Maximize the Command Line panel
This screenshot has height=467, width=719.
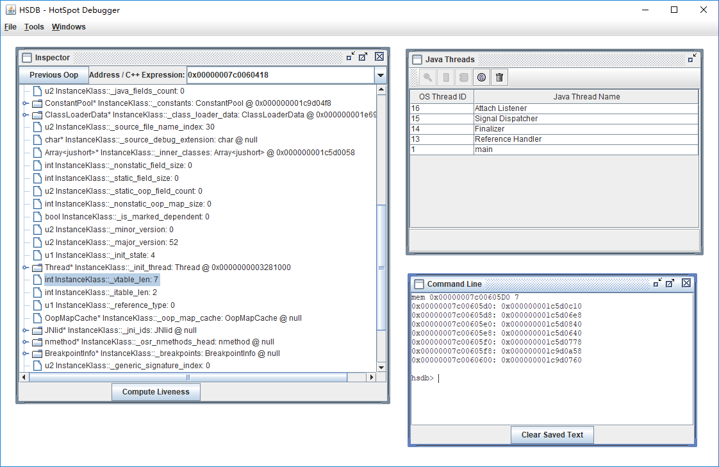click(x=670, y=283)
